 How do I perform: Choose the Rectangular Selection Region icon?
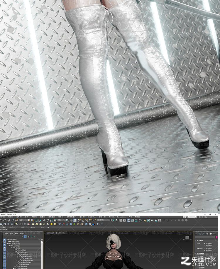[36, 220]
